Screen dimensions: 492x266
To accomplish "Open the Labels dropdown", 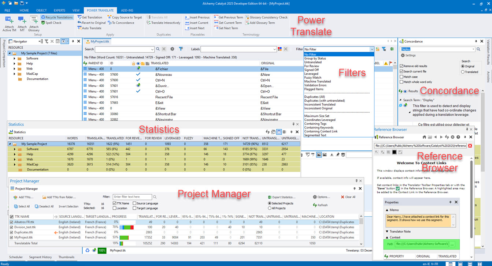I will (x=275, y=49).
